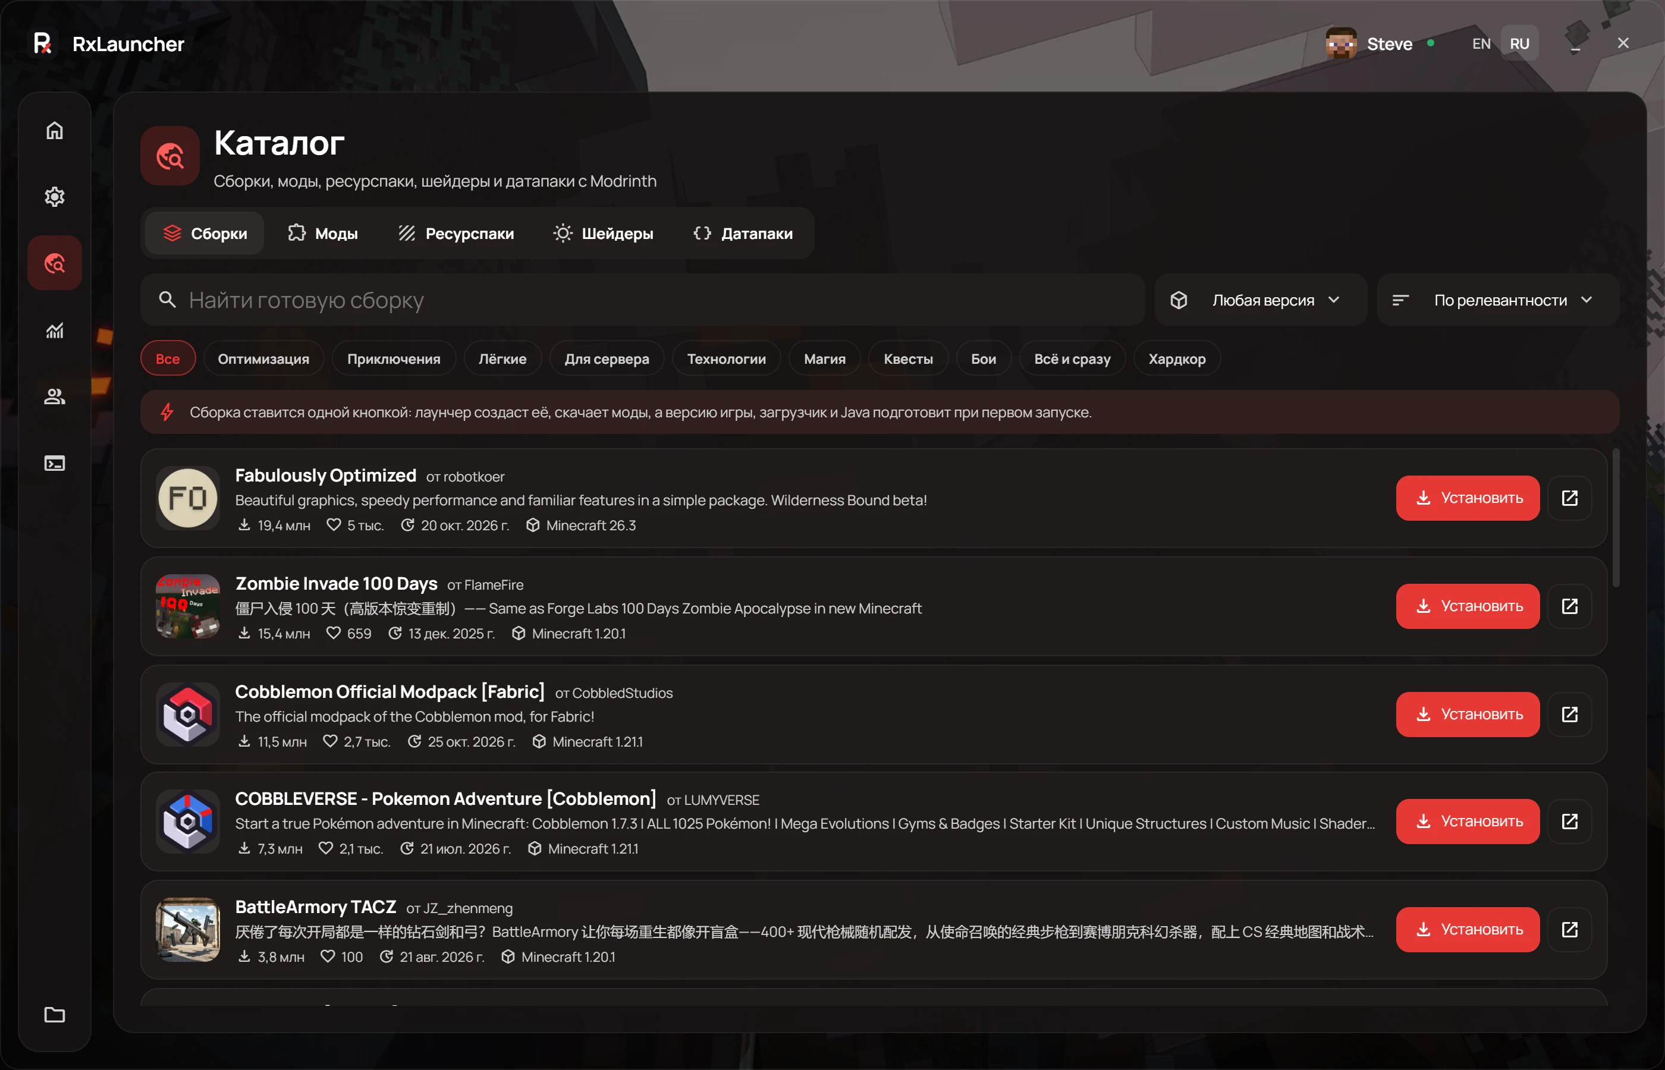Focus the Найти готовую сборку search field
The image size is (1665, 1070).
(642, 300)
